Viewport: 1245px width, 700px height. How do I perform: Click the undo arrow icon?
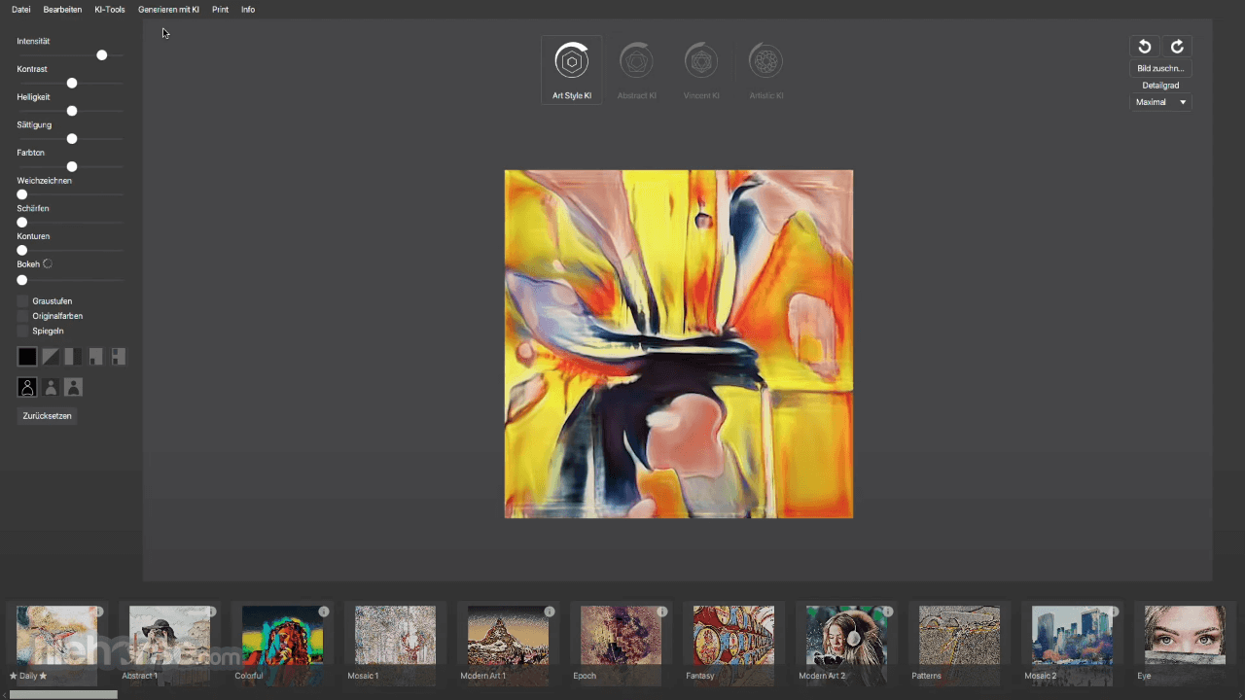coord(1145,47)
